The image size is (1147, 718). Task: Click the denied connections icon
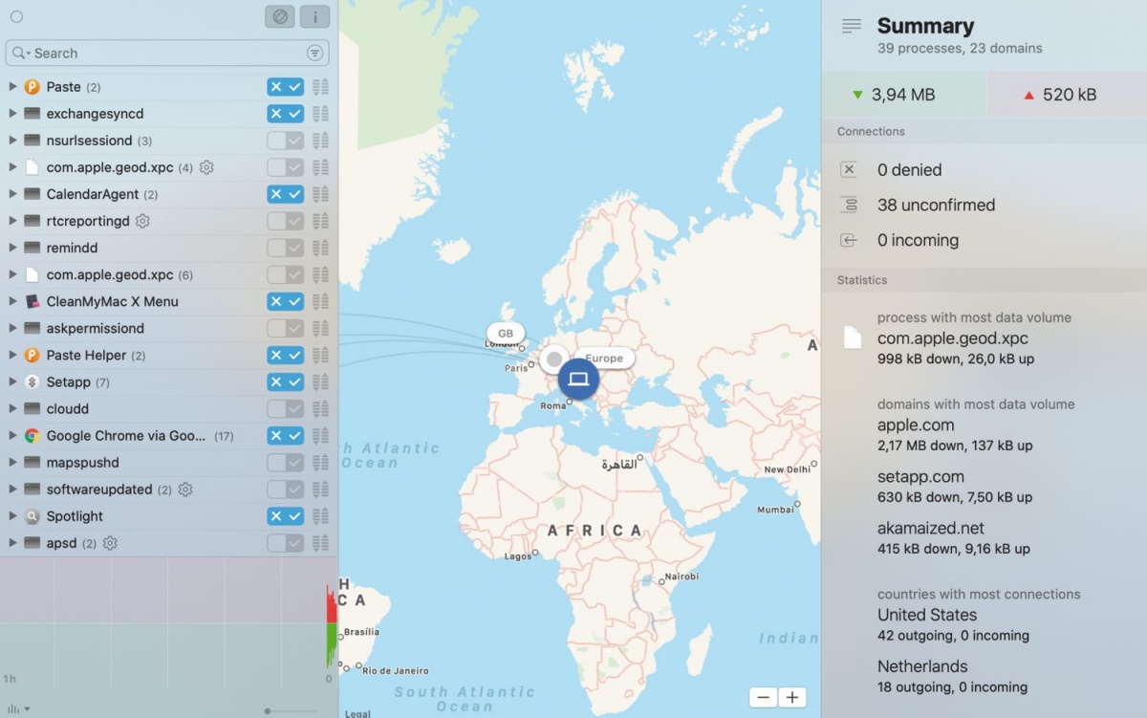[x=849, y=170]
